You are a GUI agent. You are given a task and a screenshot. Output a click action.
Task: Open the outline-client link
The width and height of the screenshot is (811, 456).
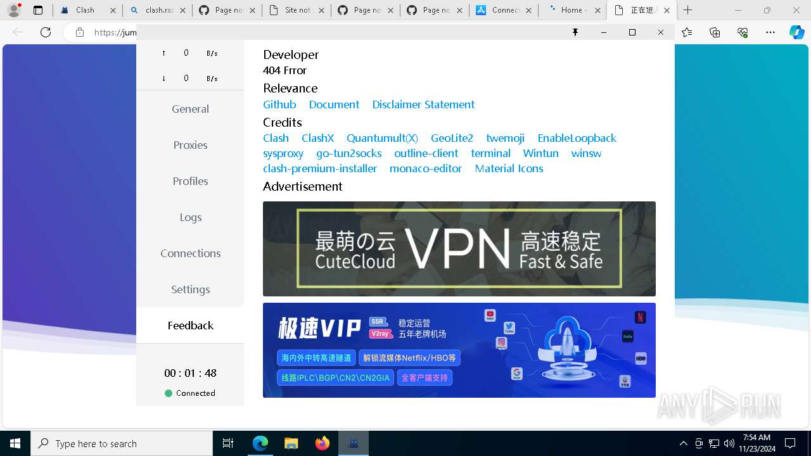426,153
